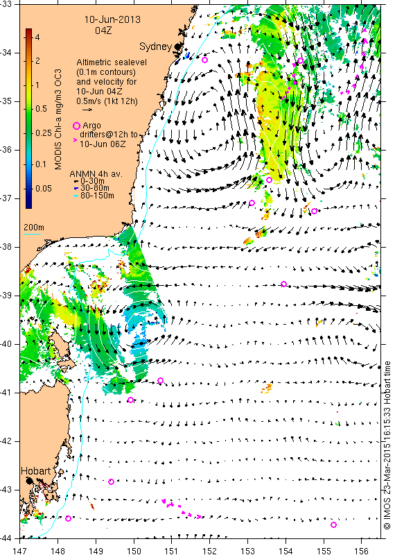Select the Argo float circle near 41.2S 149.9E
395x555 pixels.
coord(130,400)
